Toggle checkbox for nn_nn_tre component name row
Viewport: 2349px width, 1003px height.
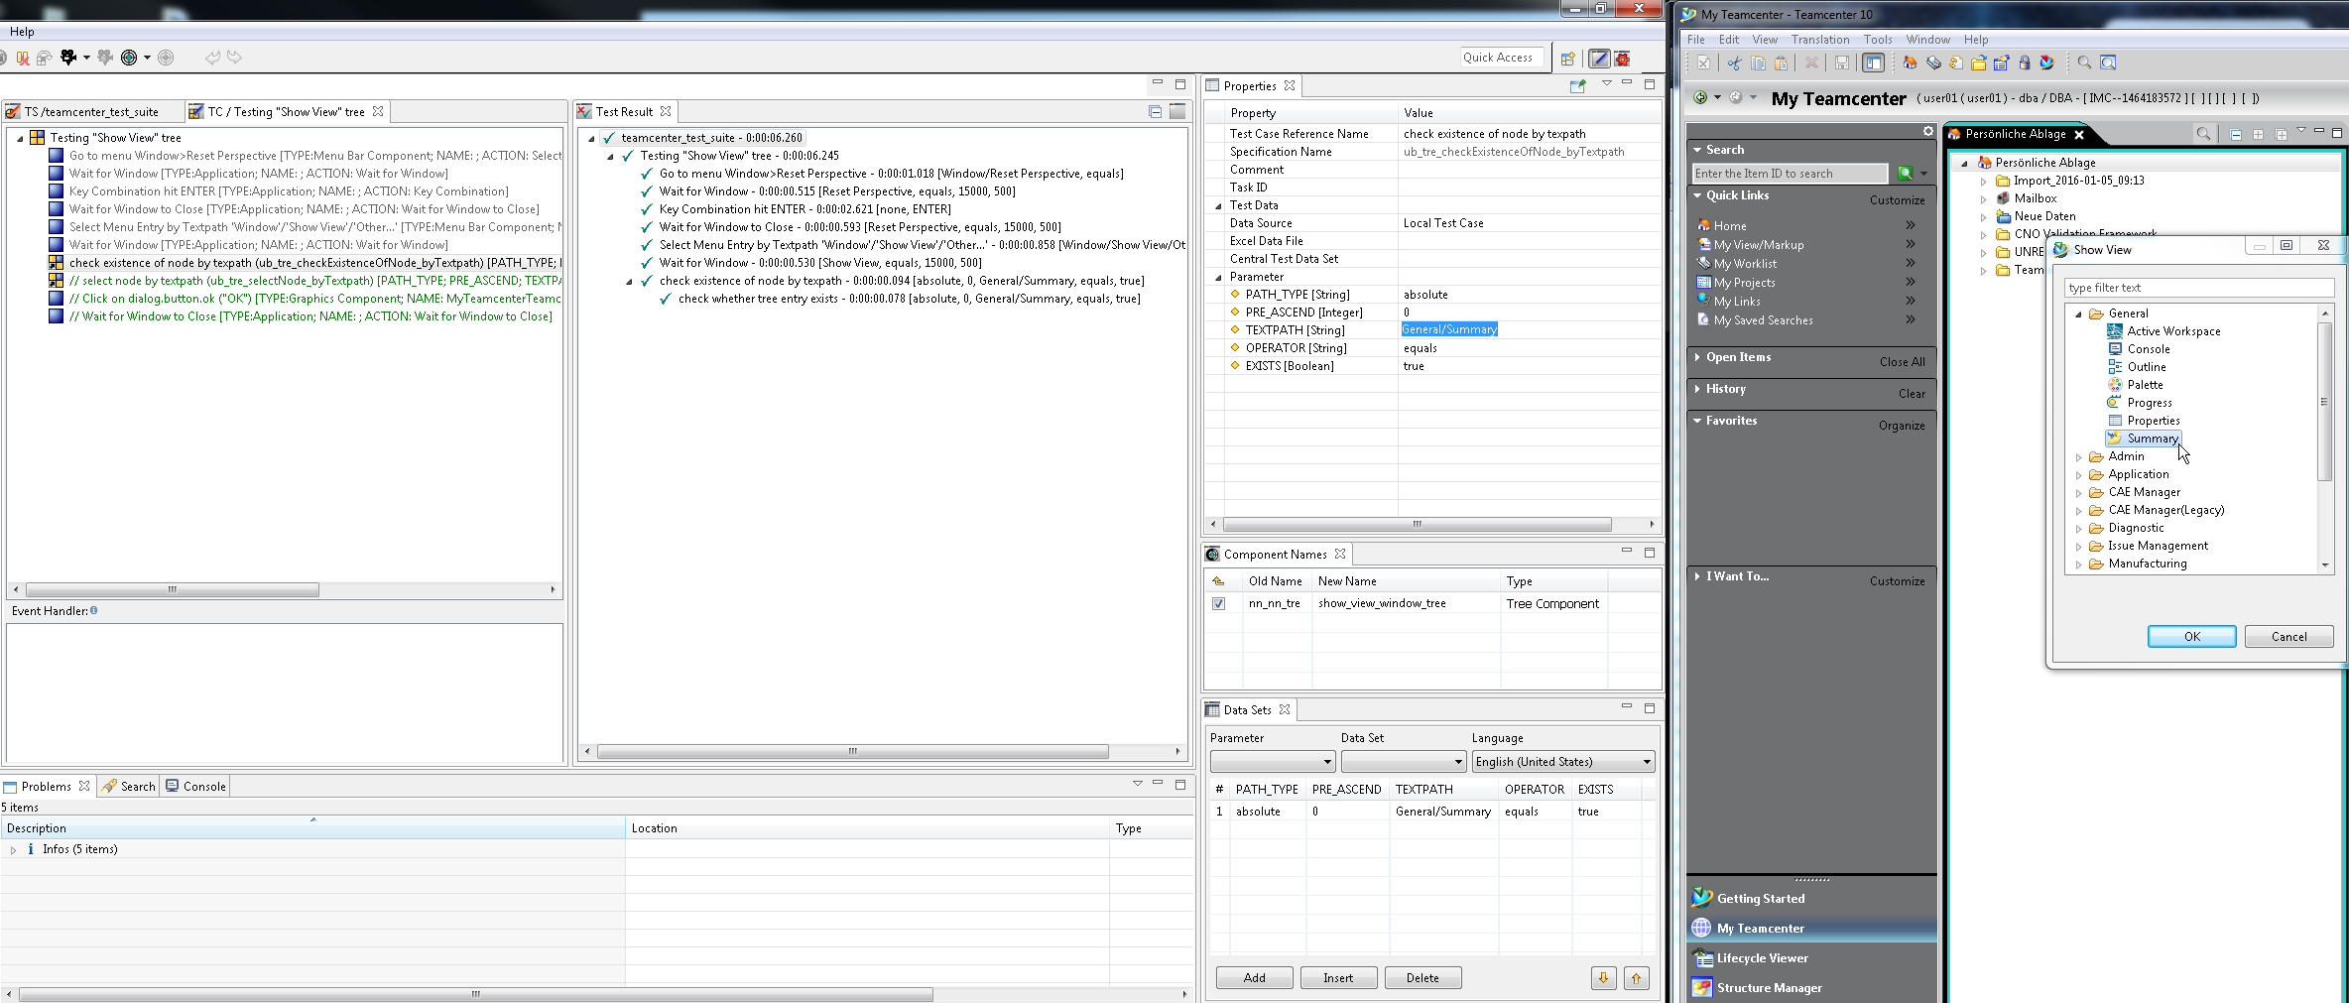click(1218, 603)
